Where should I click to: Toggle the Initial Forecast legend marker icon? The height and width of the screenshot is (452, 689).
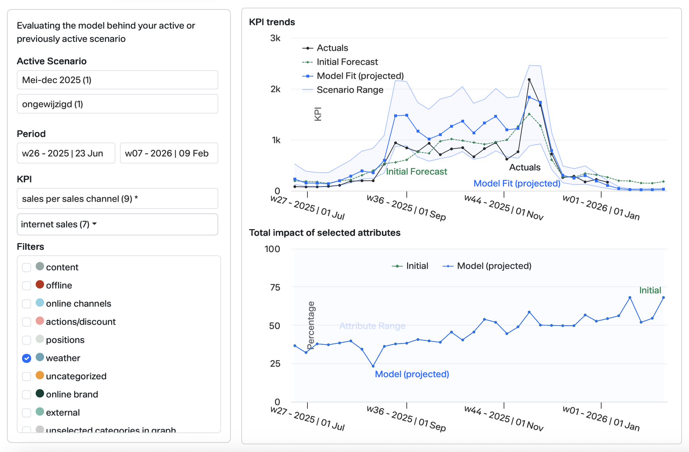(307, 62)
